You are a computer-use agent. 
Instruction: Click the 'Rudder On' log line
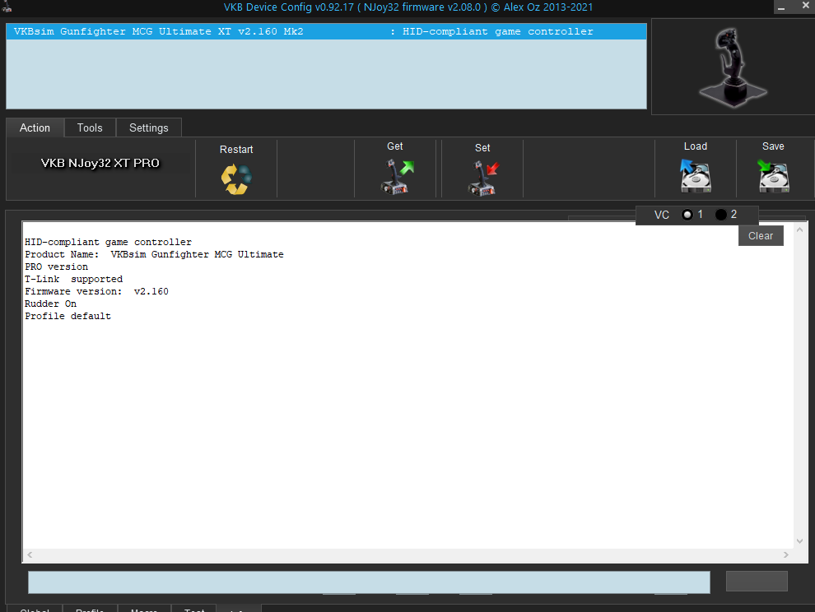(x=50, y=304)
